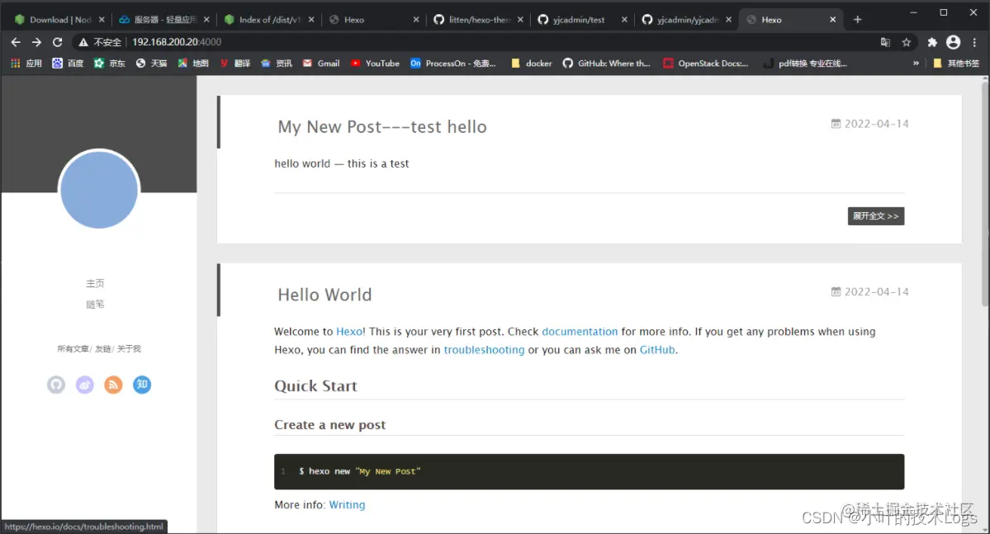990x534 pixels.
Task: Open the OpenStack Docs bookmark
Action: click(x=705, y=63)
